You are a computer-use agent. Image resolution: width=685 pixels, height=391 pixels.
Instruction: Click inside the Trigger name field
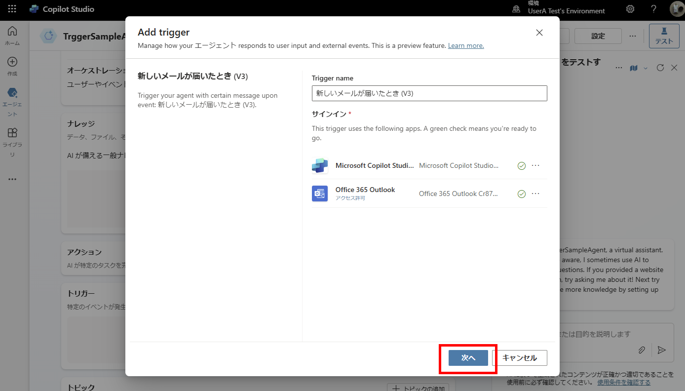click(x=429, y=93)
